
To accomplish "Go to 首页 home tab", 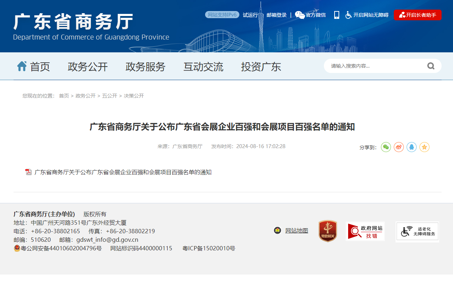I will pyautogui.click(x=34, y=67).
